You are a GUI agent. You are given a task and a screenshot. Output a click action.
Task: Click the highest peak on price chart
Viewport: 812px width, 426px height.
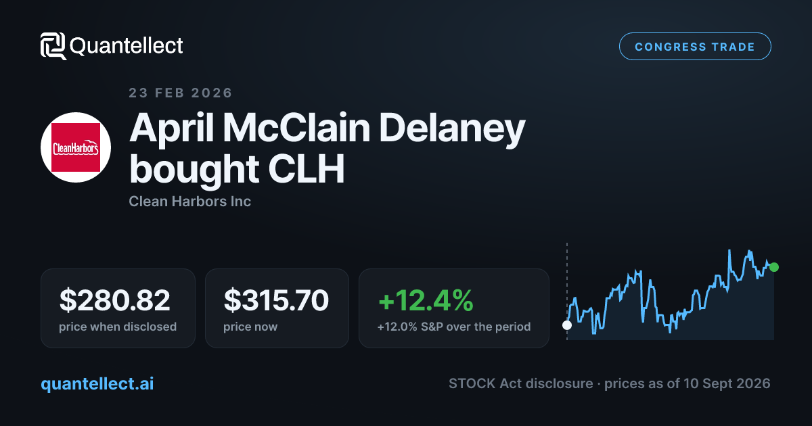click(x=730, y=251)
